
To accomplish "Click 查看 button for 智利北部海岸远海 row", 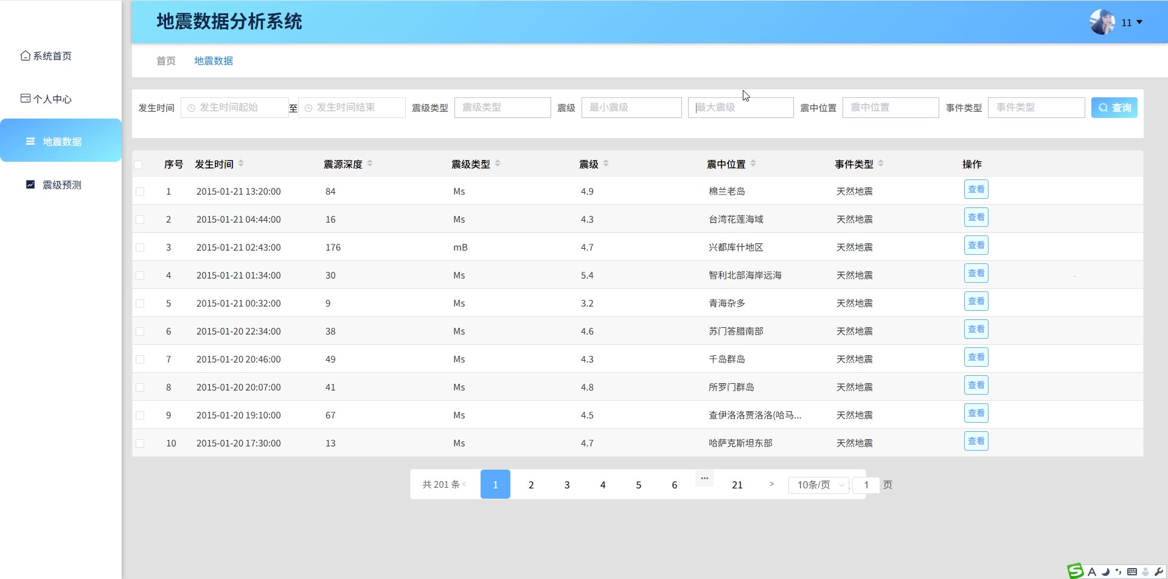I will tap(976, 274).
